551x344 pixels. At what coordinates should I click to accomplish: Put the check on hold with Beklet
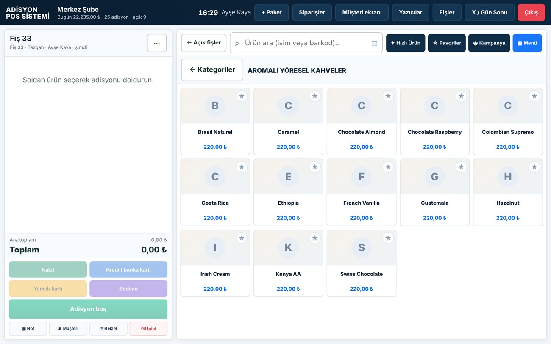[109, 329]
